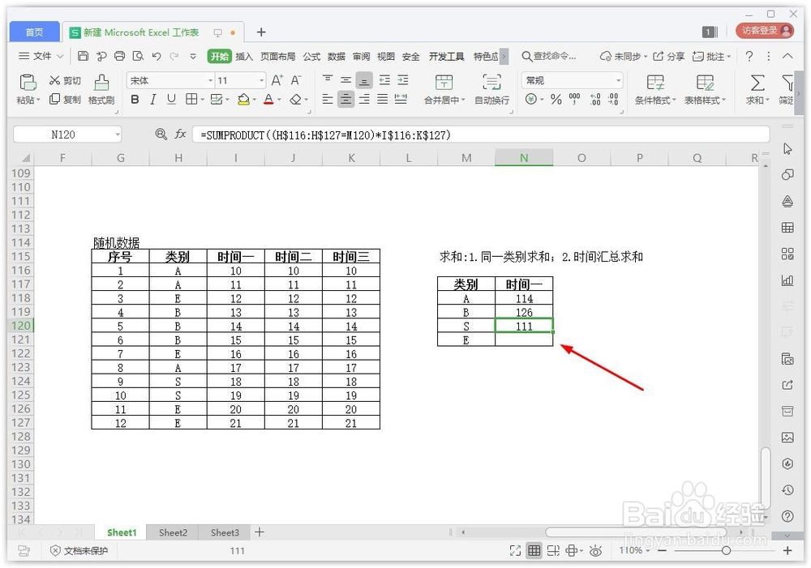Screen dimensions: 811x568
Task: Click the percent style icon
Action: coord(556,99)
